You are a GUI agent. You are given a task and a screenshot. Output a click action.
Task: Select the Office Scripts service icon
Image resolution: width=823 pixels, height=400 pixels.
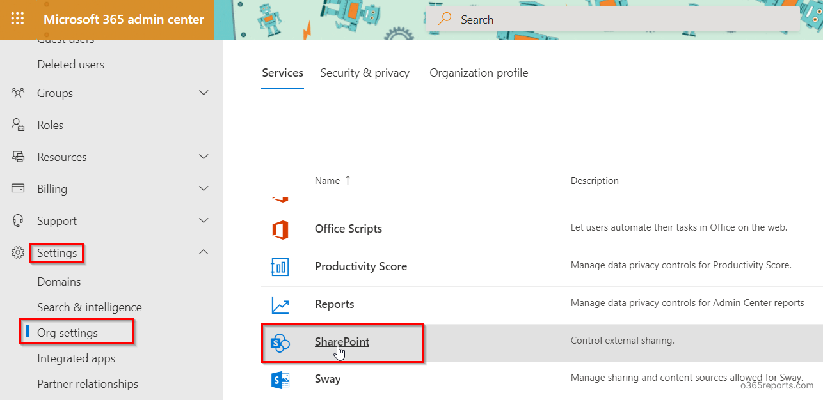click(x=280, y=228)
